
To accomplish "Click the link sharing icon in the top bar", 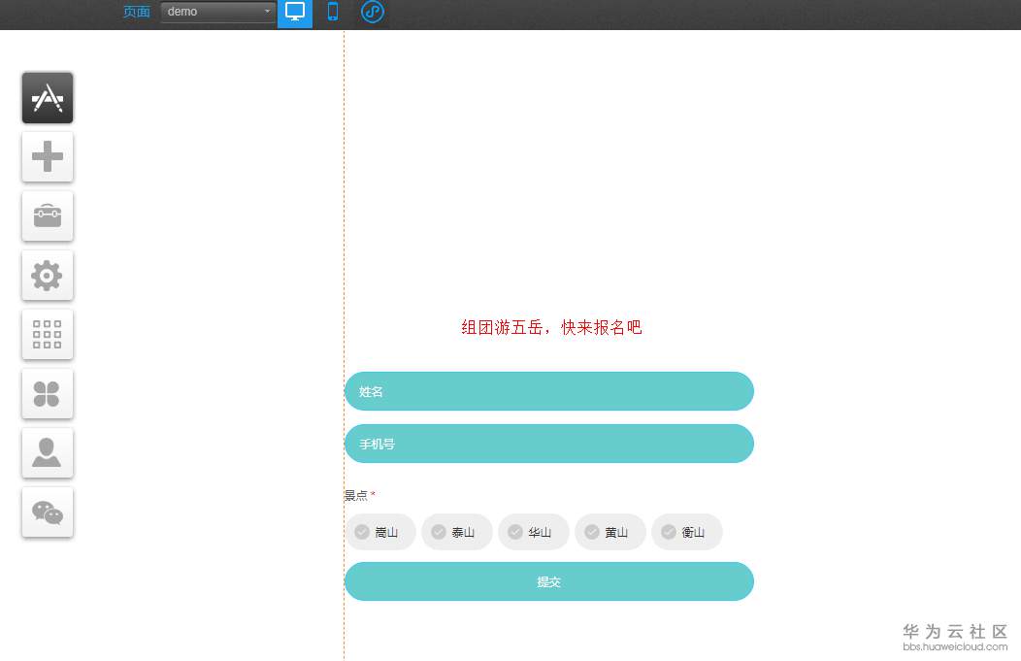I will coord(372,13).
